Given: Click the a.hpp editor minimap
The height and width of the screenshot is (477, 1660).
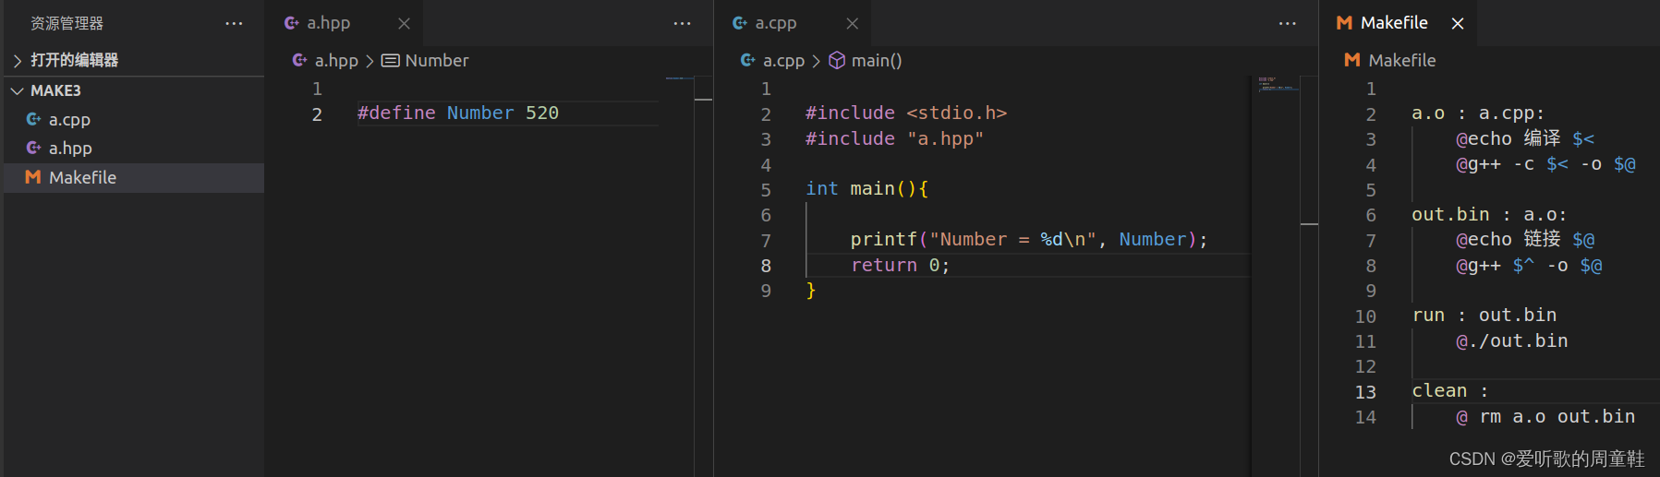Looking at the screenshot, I should coord(680,274).
